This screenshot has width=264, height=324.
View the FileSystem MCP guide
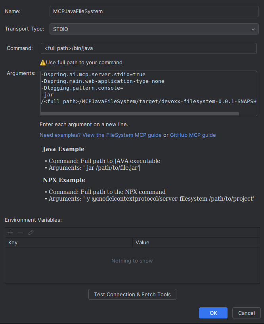click(x=124, y=135)
